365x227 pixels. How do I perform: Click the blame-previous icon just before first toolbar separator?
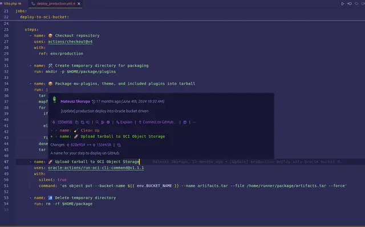click(88, 122)
